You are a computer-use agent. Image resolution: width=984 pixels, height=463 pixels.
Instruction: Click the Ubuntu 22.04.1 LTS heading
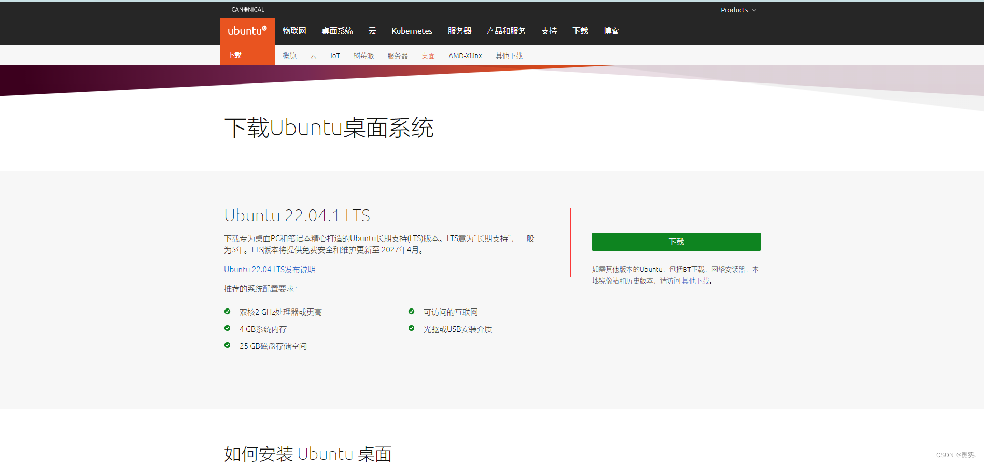pos(297,215)
